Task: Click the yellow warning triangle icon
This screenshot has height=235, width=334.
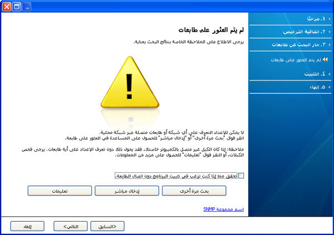Action: [130, 82]
